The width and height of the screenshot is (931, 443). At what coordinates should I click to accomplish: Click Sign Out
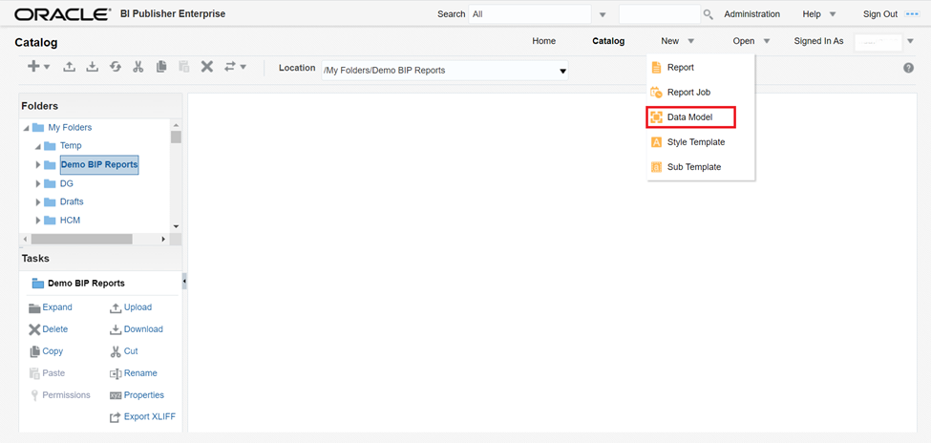(880, 14)
